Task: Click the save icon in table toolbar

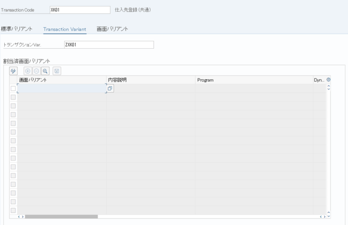Action: [x=57, y=71]
